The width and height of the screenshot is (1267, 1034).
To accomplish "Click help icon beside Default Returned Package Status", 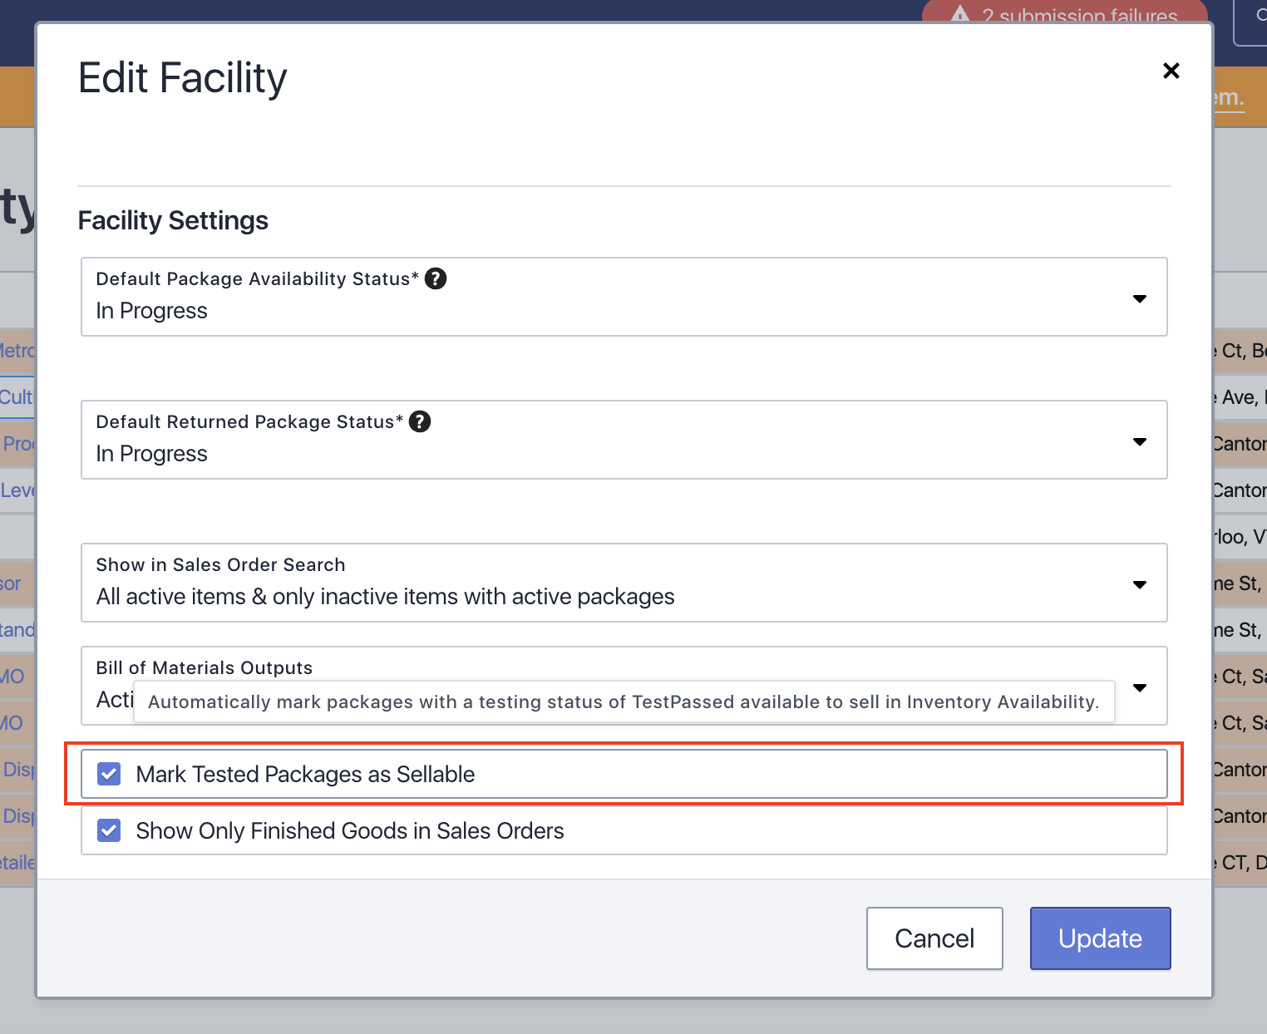I will pos(420,421).
